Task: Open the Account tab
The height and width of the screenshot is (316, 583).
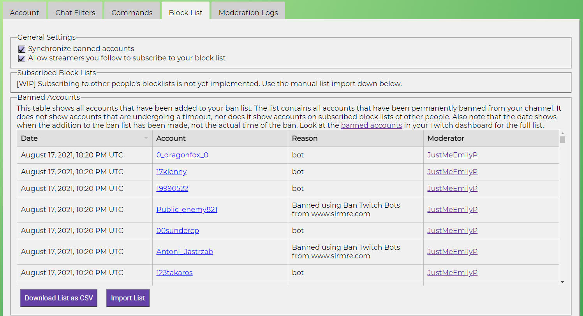Action: point(25,12)
